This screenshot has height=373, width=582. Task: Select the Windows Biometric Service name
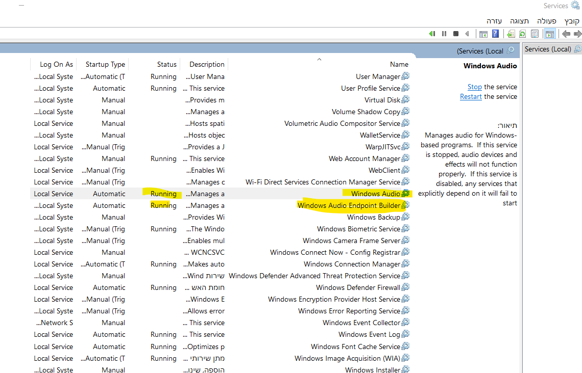(x=358, y=229)
